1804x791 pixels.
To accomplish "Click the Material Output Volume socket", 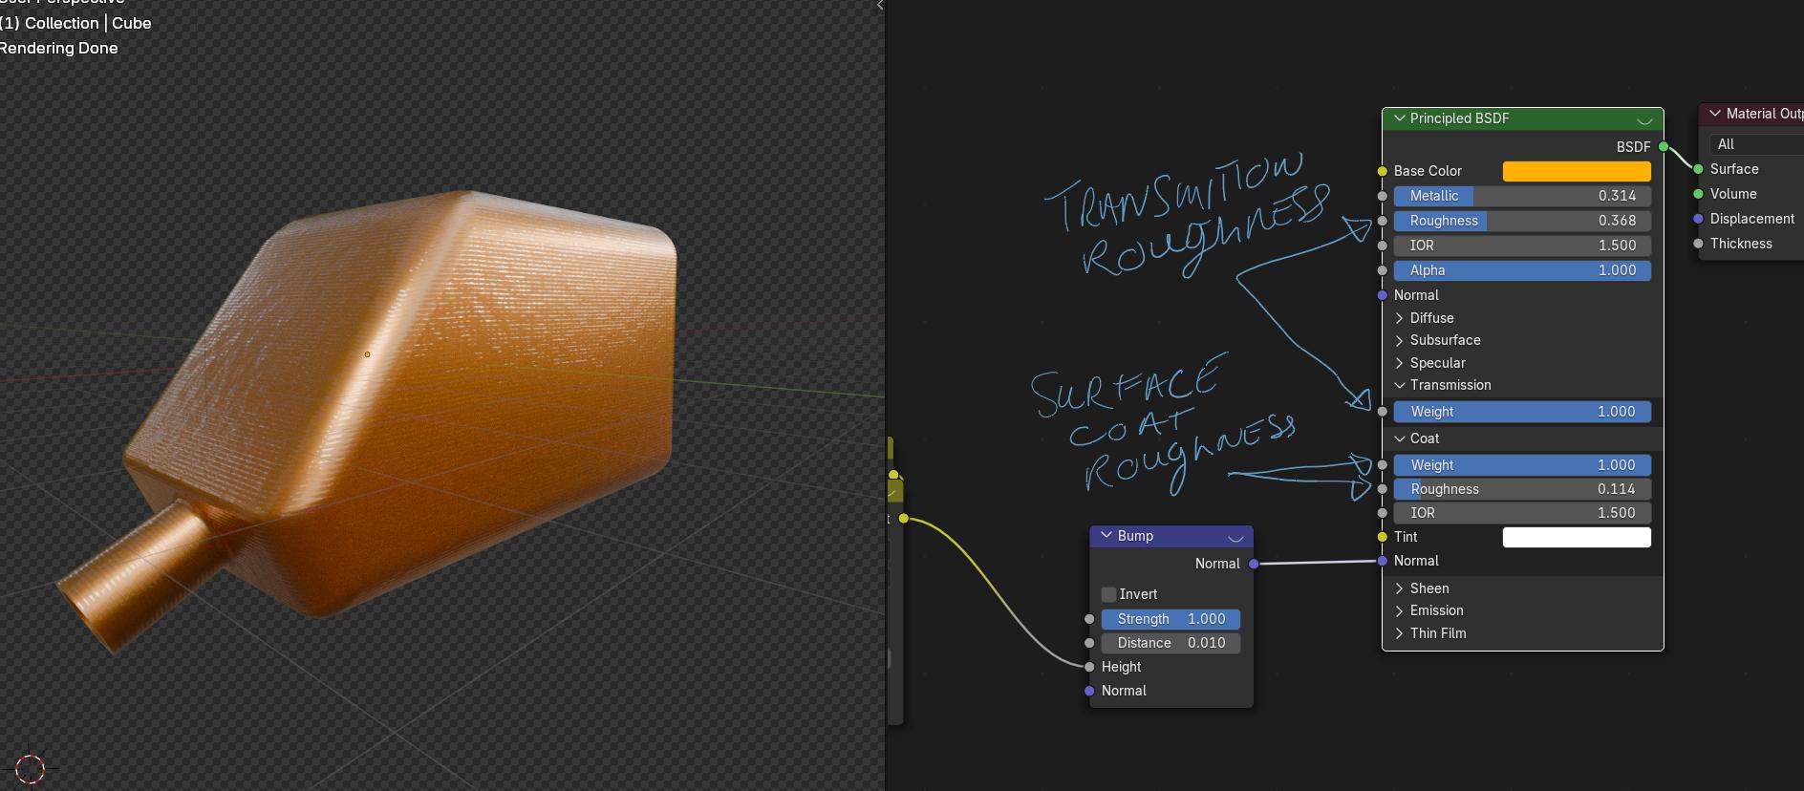I will (1698, 194).
